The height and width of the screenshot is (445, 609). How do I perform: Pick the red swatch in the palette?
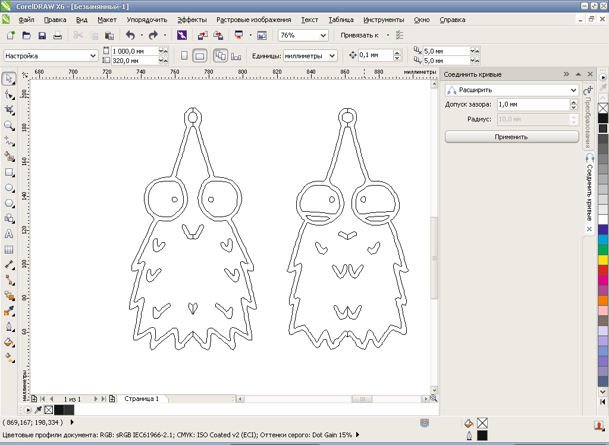click(603, 270)
